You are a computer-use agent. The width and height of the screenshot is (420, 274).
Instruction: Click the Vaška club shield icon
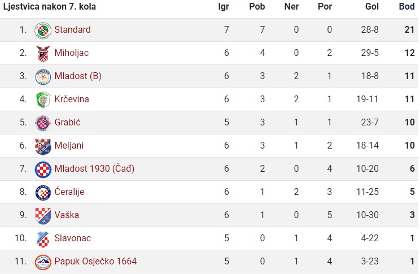tap(43, 216)
